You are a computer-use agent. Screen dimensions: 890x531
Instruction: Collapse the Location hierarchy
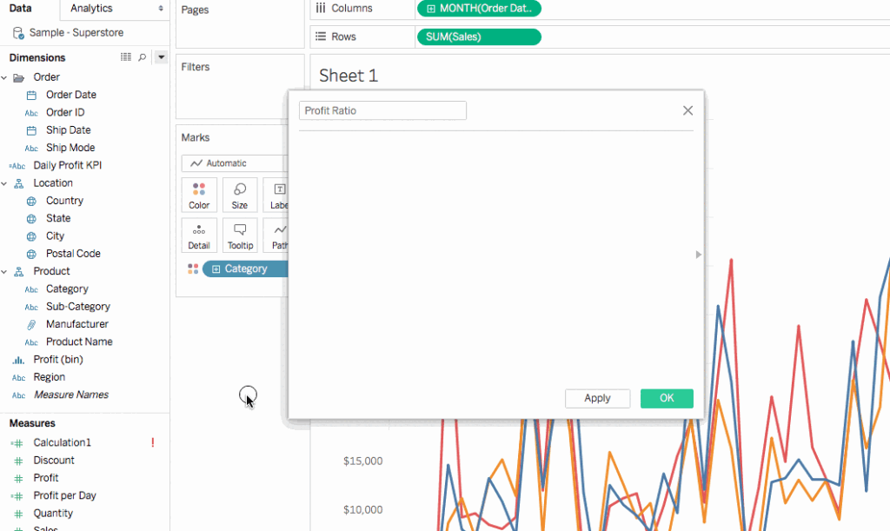coord(4,183)
